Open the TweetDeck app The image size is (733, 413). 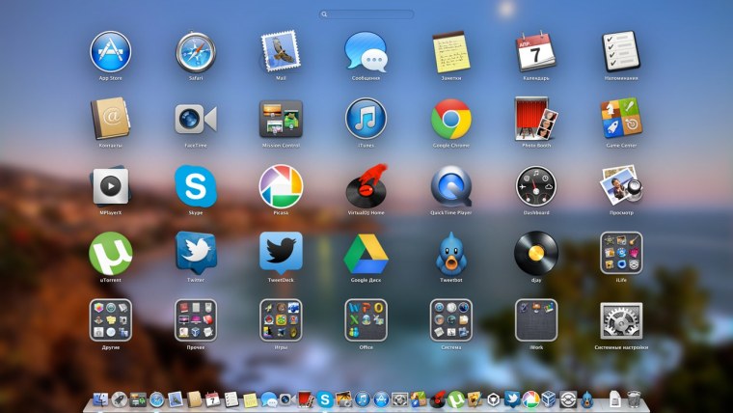(281, 252)
